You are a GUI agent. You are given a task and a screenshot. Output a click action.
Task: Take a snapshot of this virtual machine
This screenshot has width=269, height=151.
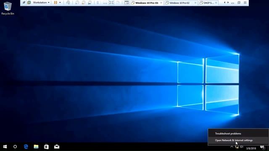click(x=77, y=3)
